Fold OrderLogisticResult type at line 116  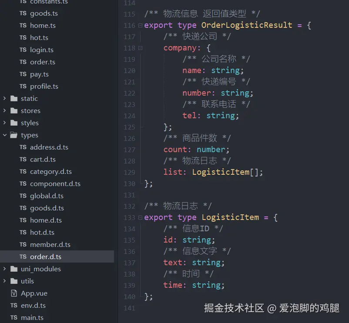[x=140, y=25]
